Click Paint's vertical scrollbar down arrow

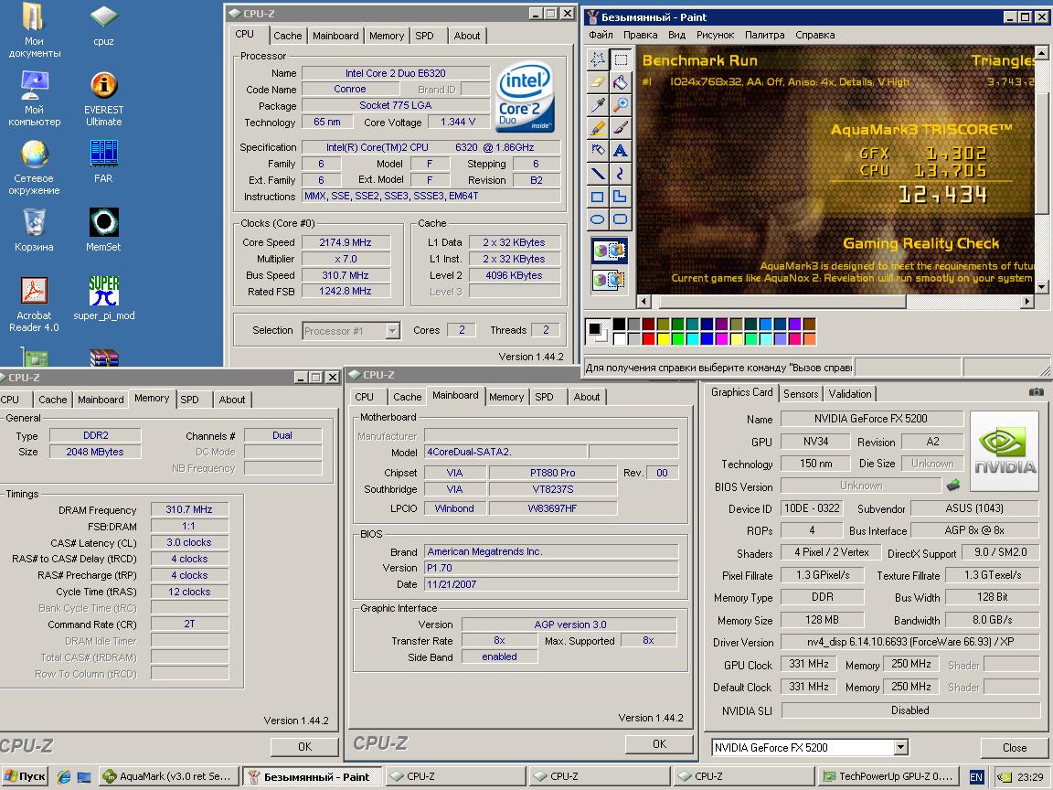(1042, 287)
